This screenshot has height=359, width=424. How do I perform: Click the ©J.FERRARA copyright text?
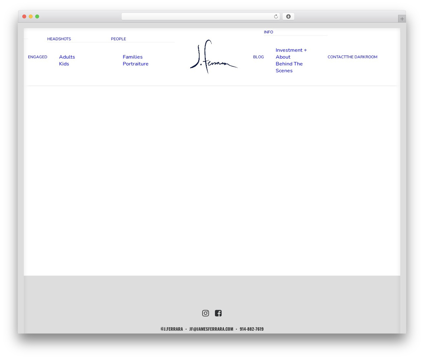(x=172, y=329)
